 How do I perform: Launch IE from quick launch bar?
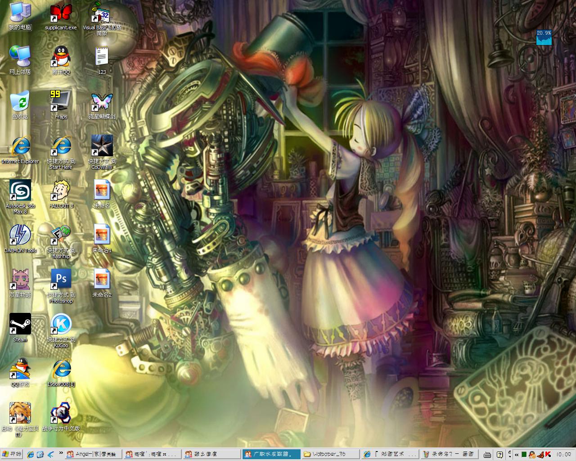pyautogui.click(x=31, y=454)
